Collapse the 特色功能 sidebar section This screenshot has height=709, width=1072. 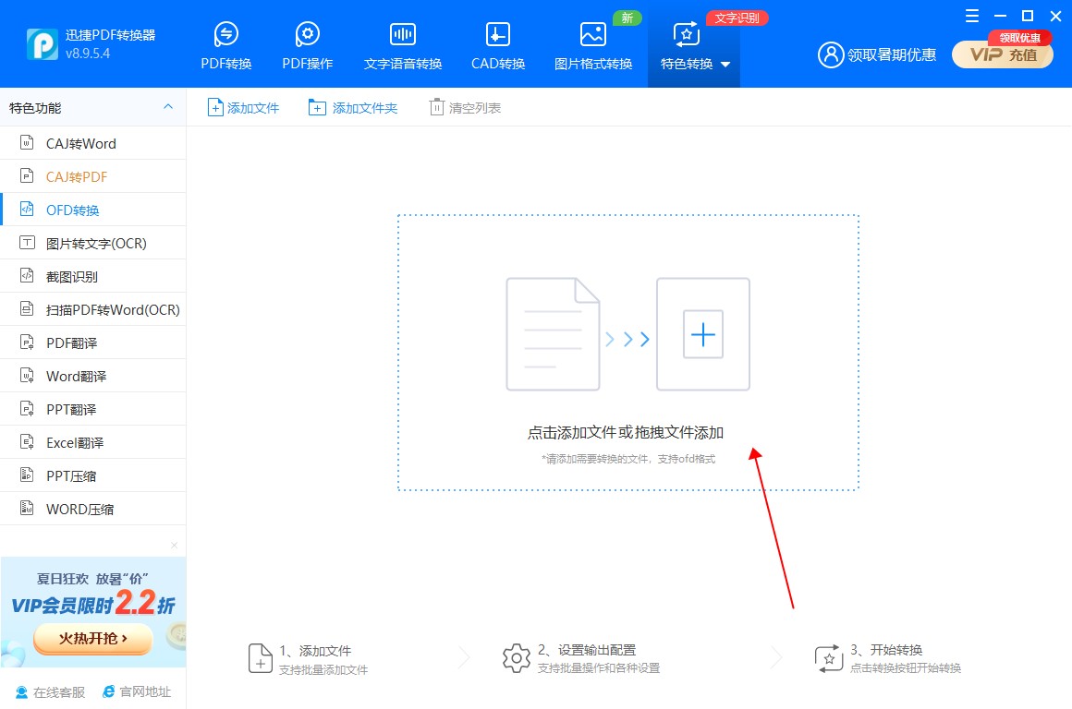168,107
